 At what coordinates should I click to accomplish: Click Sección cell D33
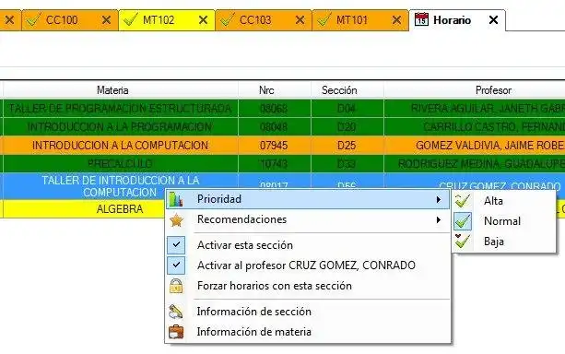(x=347, y=164)
